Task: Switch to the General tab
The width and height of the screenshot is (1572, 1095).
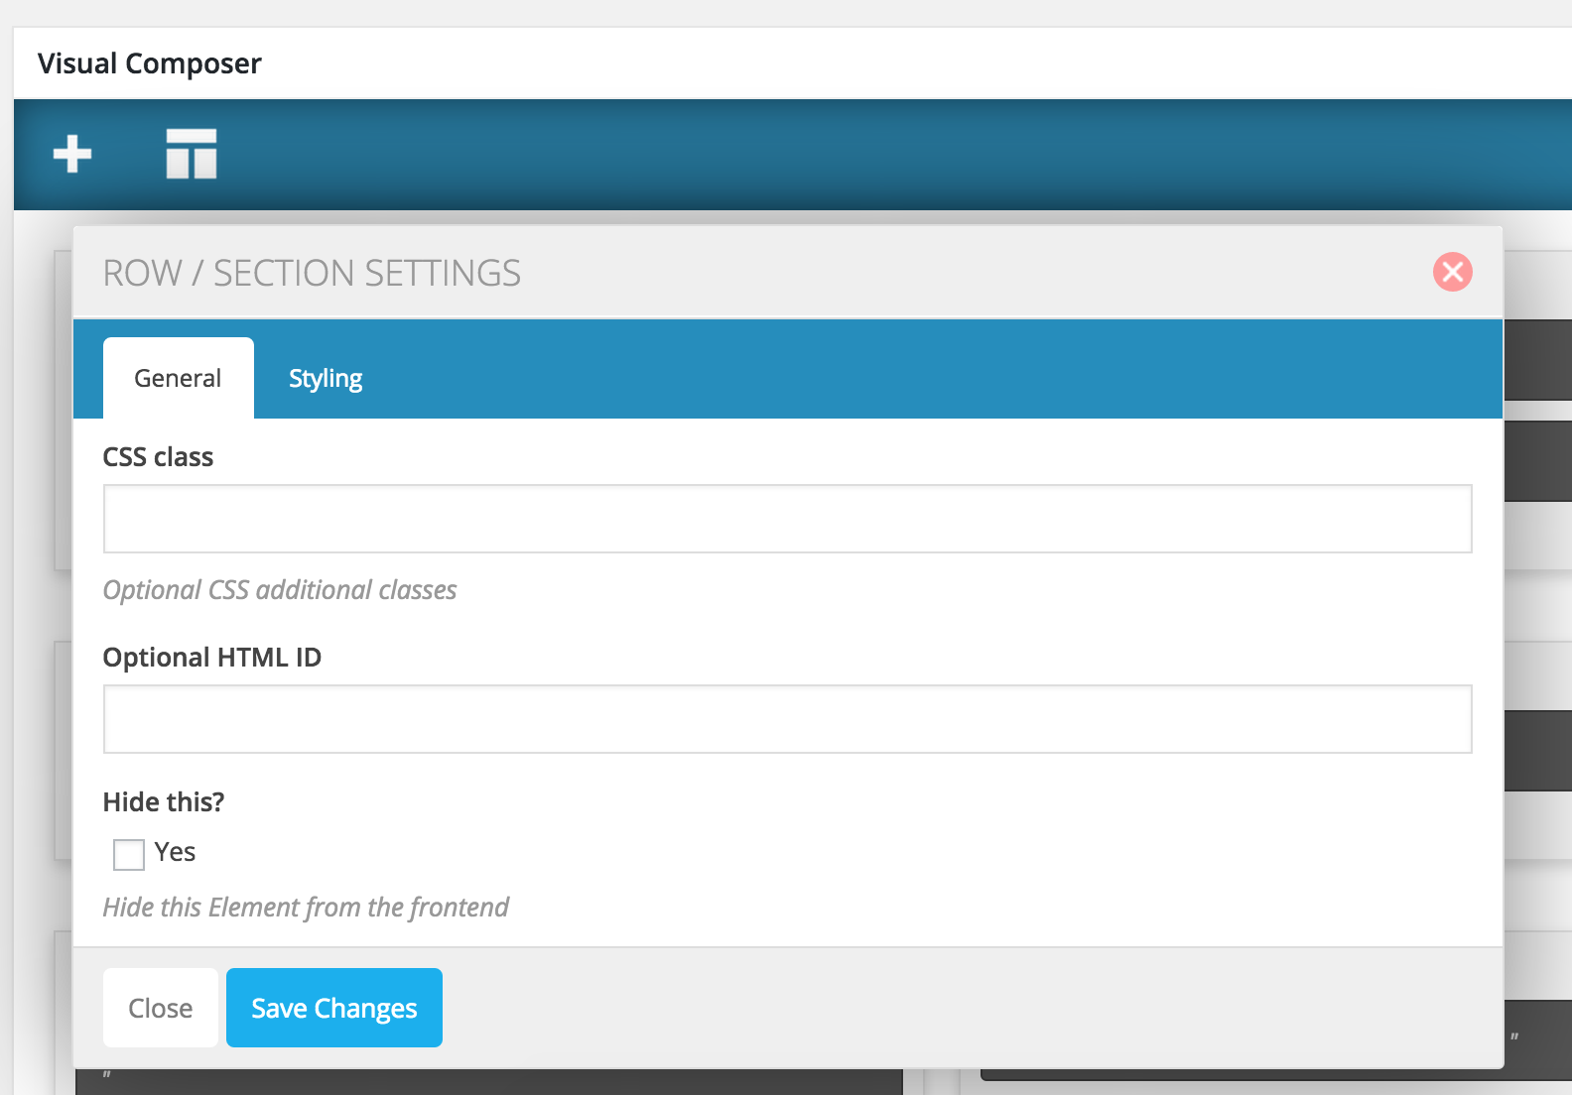Action: tap(179, 378)
